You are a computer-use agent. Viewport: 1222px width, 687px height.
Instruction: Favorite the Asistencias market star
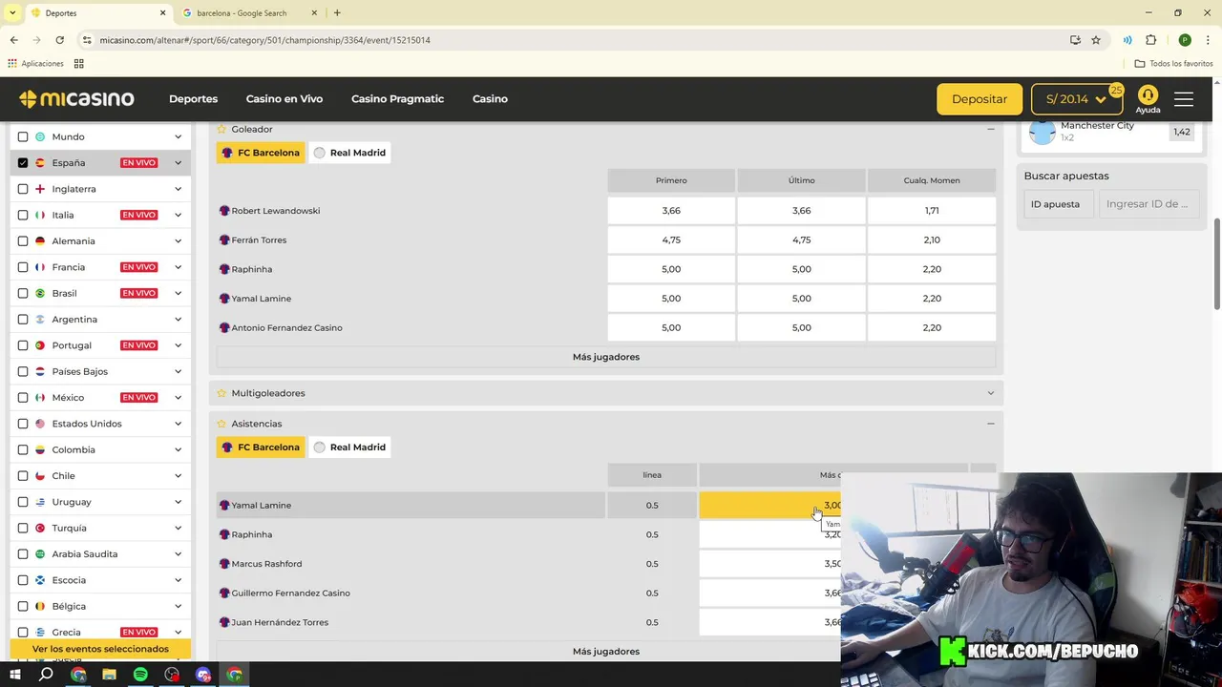[x=221, y=424]
